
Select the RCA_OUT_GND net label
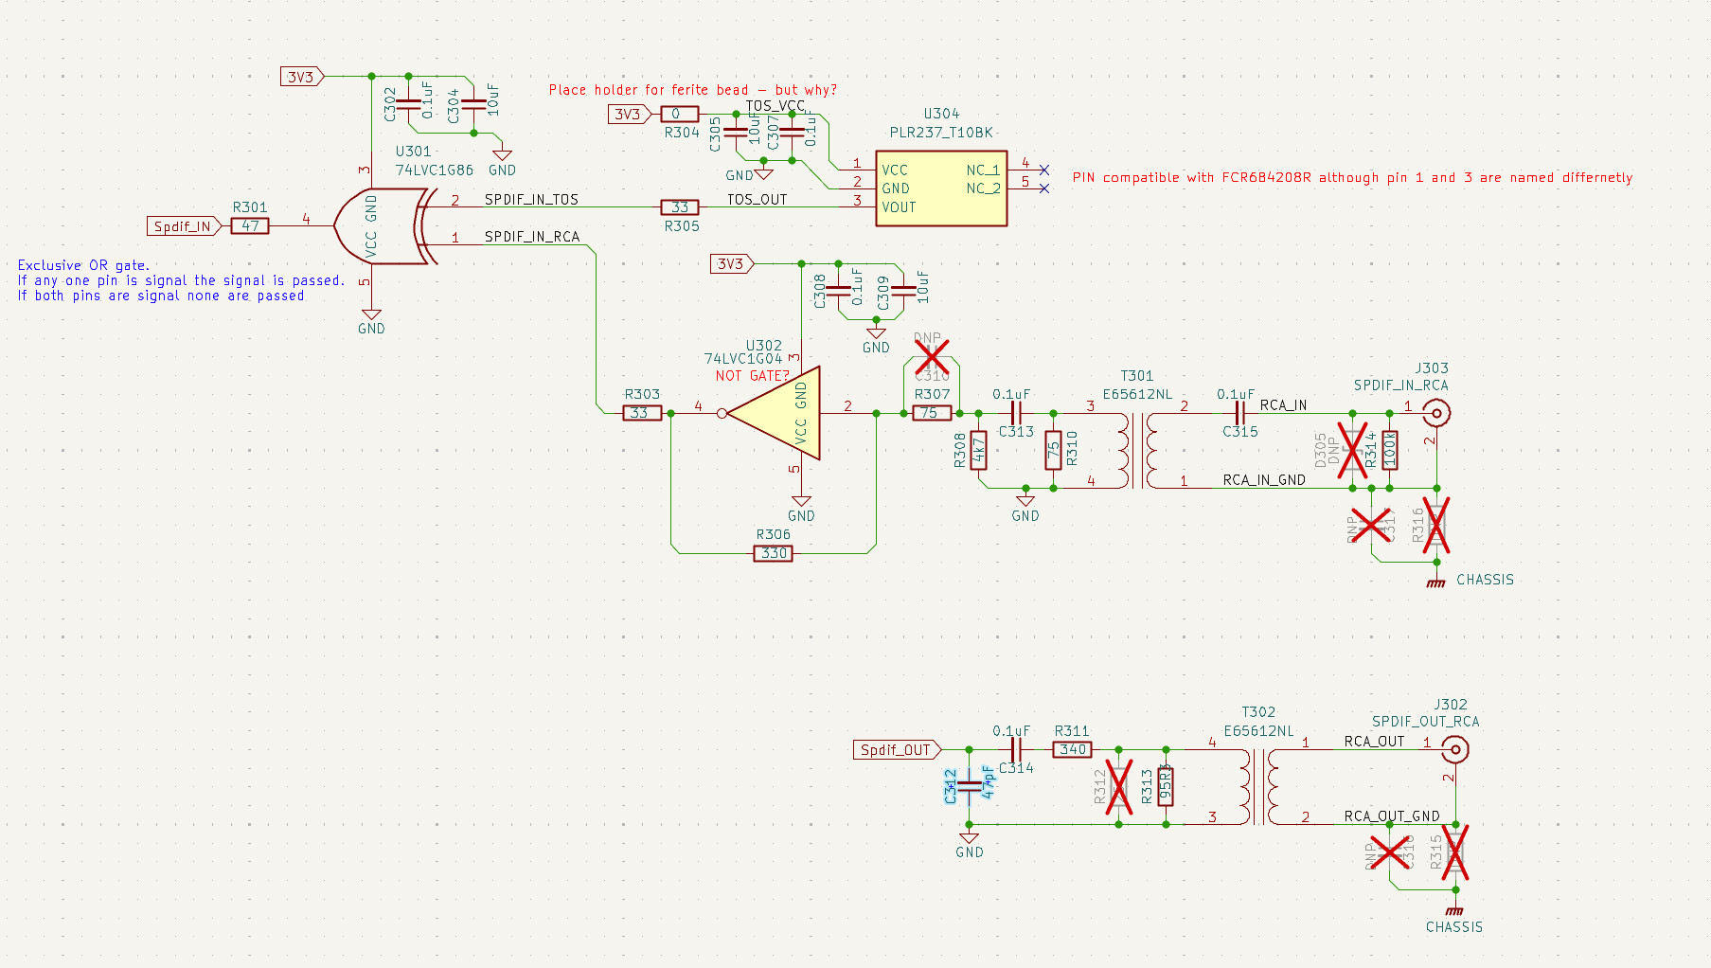1392,816
